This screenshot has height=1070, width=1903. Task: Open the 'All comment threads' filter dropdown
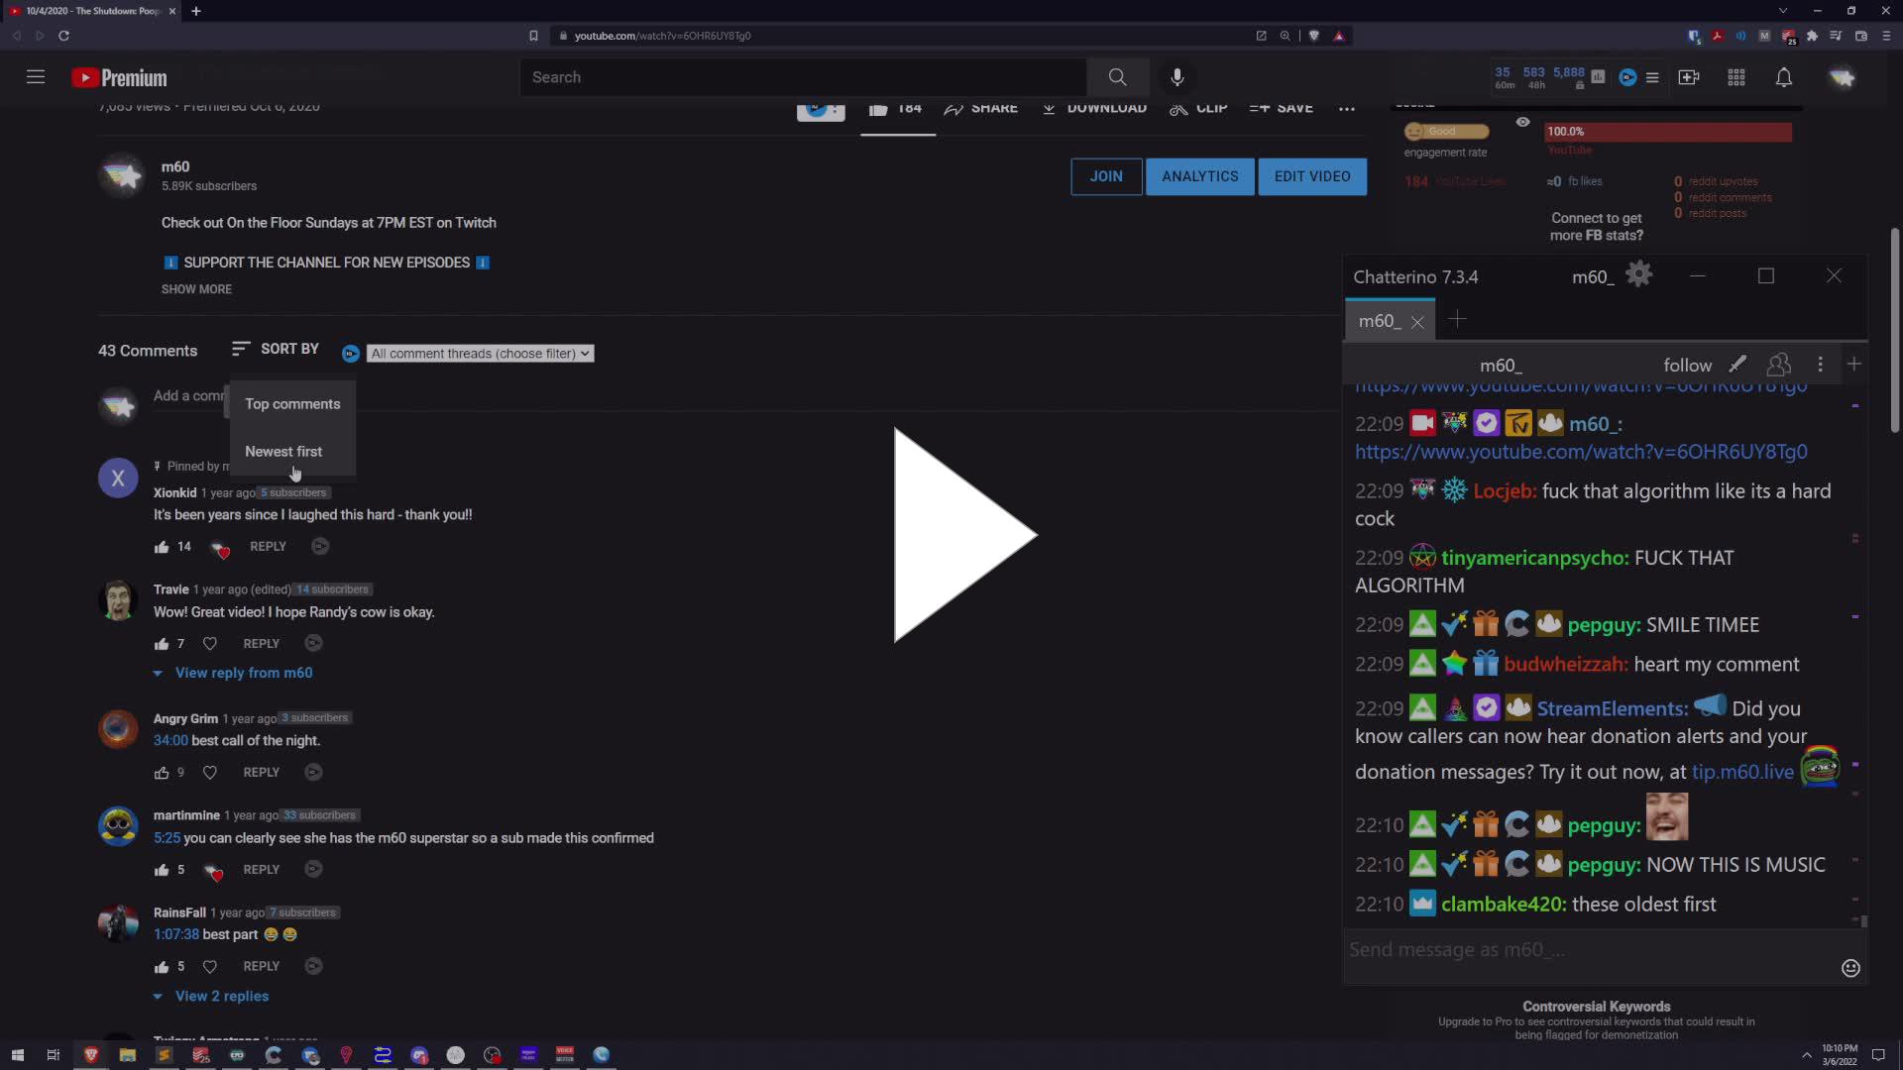click(x=480, y=353)
